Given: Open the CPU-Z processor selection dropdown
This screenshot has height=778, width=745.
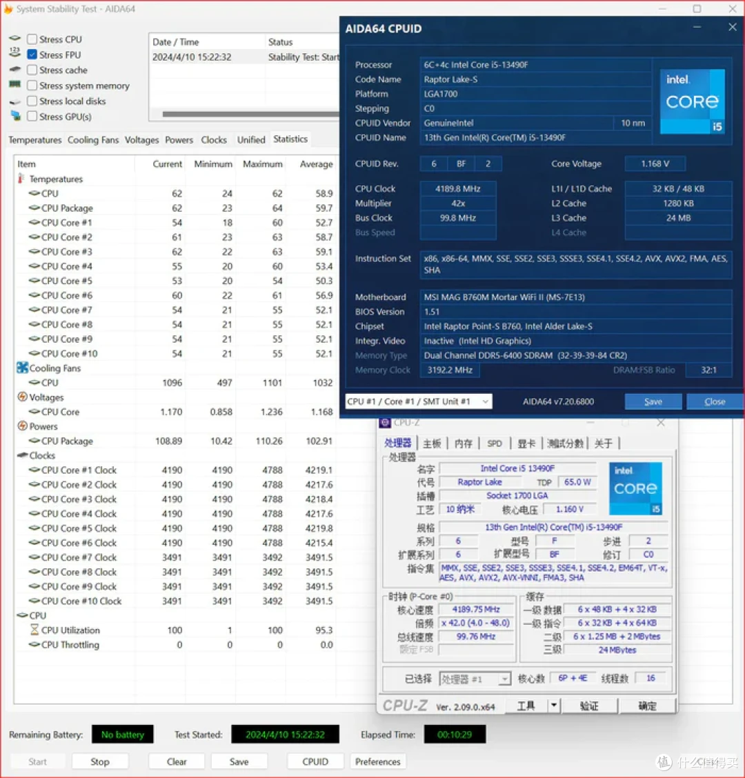Looking at the screenshot, I should tap(475, 679).
